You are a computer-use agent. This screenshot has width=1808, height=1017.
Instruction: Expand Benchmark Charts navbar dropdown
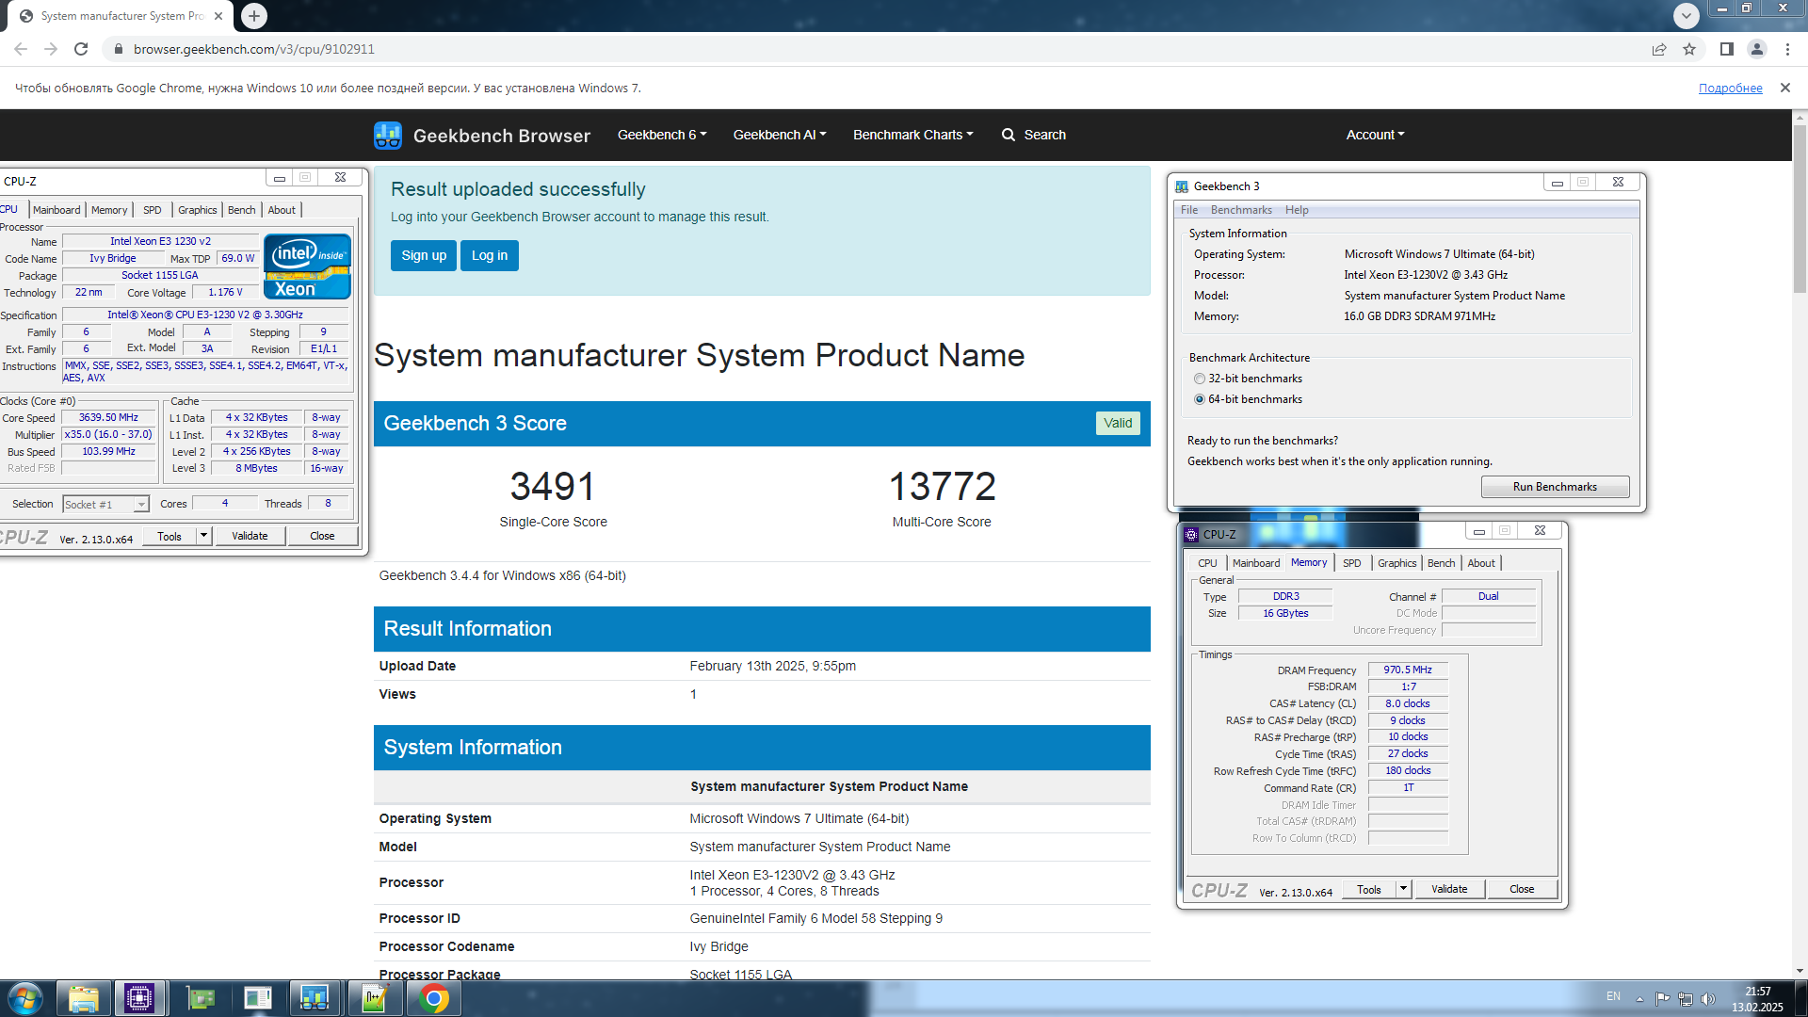tap(913, 135)
